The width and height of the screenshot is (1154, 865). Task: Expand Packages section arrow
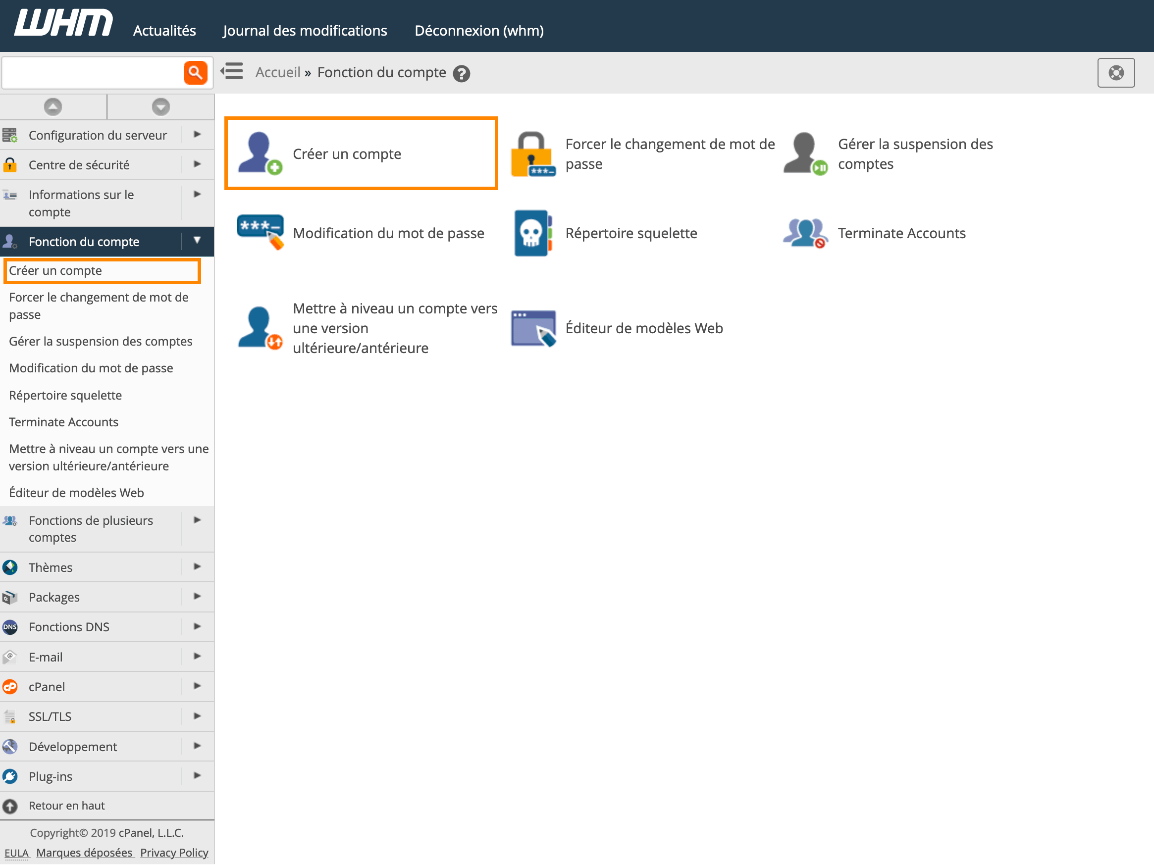pyautogui.click(x=197, y=596)
